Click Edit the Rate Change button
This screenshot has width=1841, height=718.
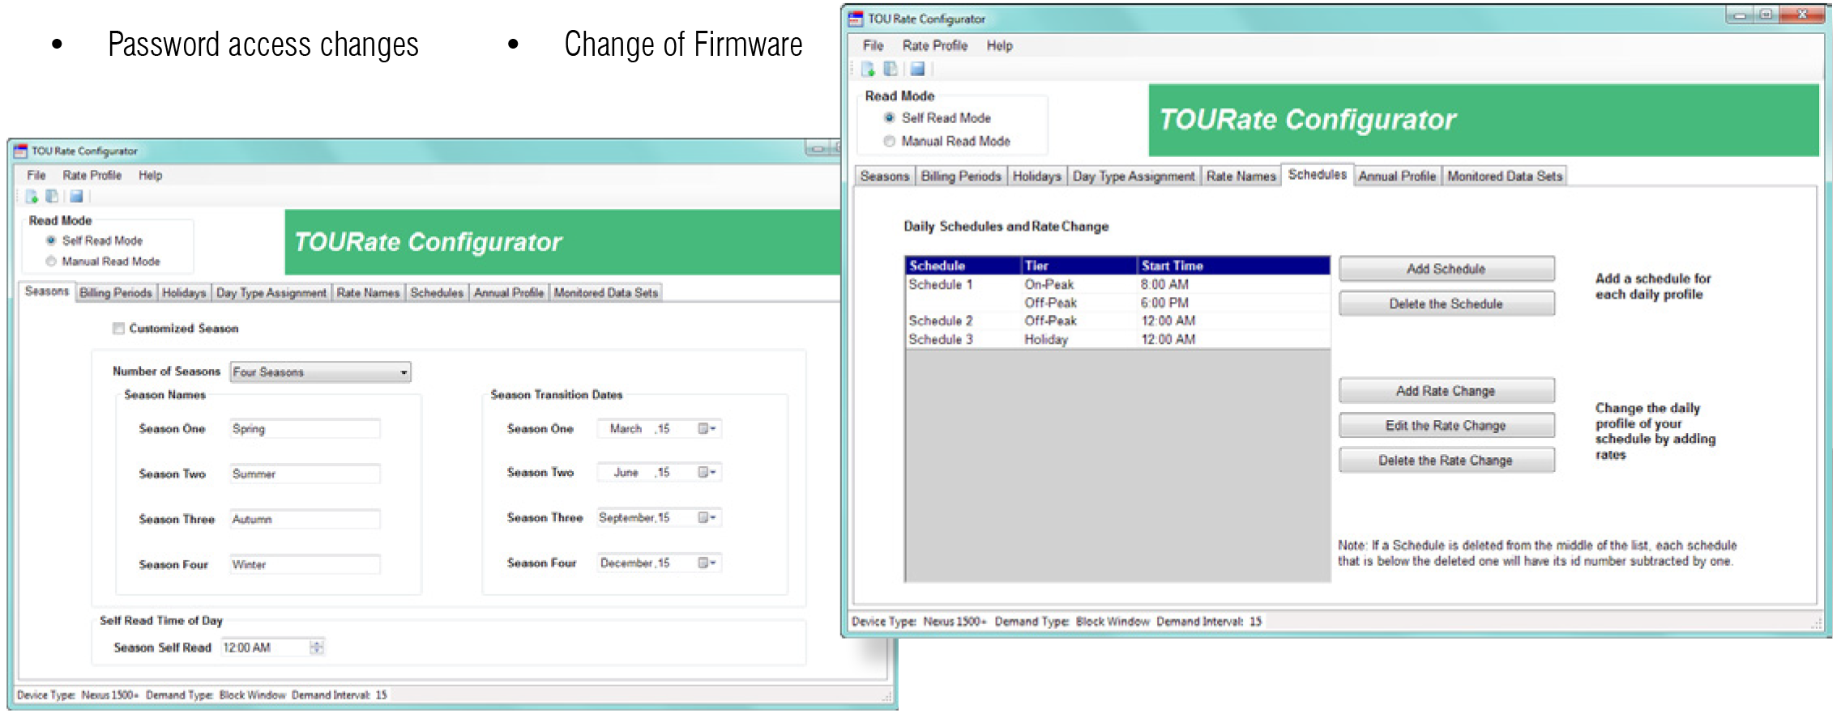click(x=1446, y=426)
